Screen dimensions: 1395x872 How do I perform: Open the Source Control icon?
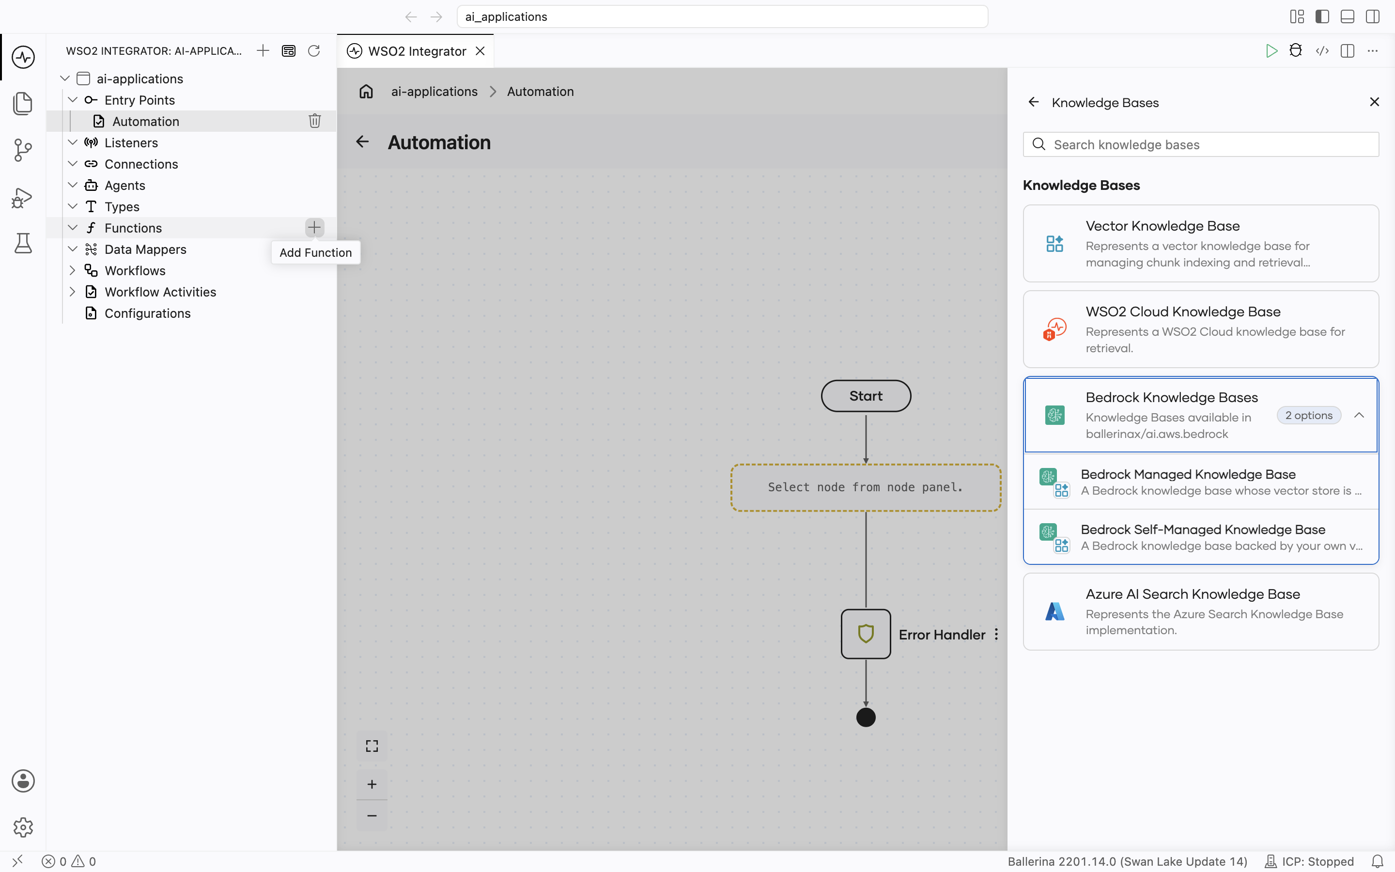pos(23,150)
